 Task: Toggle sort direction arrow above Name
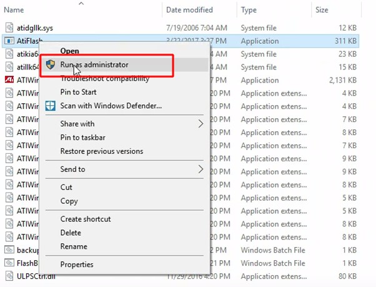click(81, 3)
